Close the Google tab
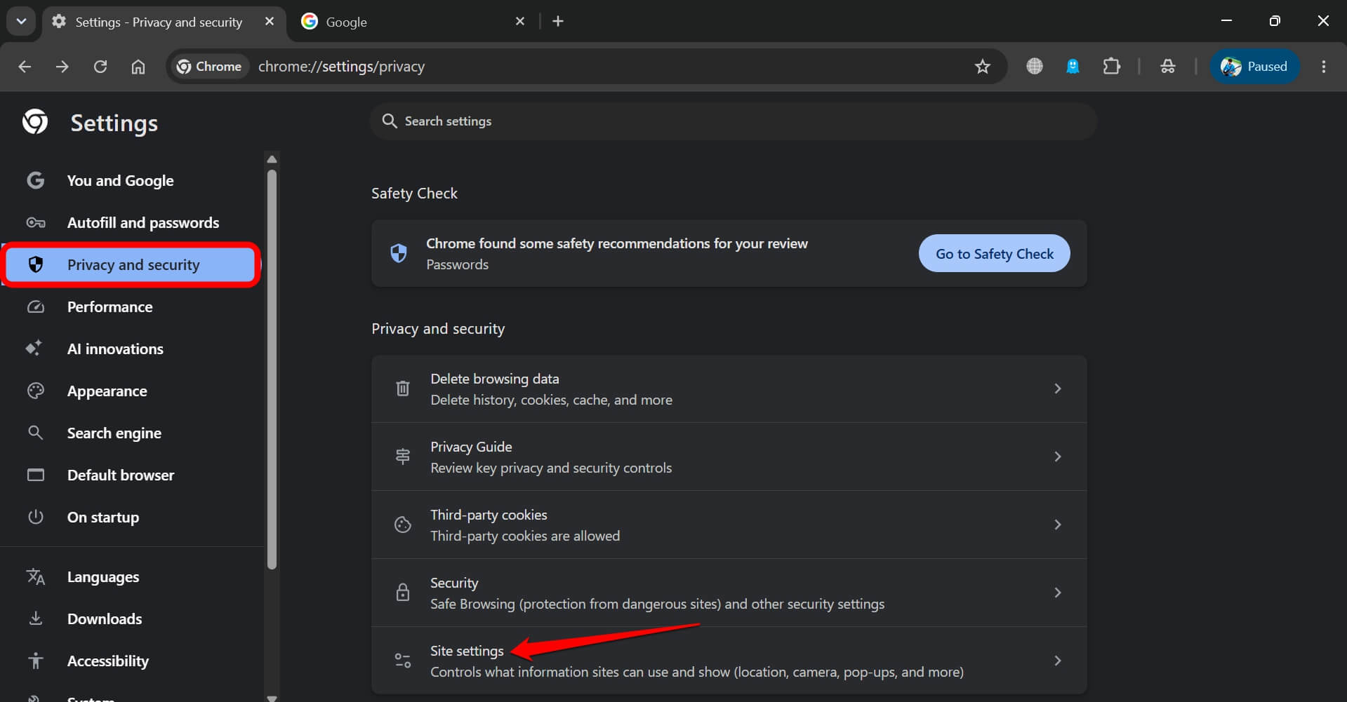Screen dimensions: 1347x702 point(520,21)
